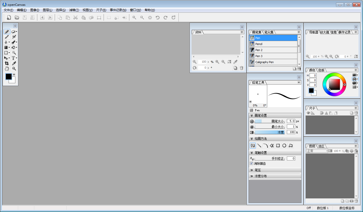
Task: Click the 浓度 density slider
Action: 269,132
